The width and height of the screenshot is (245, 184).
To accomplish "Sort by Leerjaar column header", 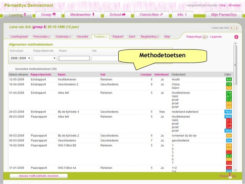I will [x=146, y=75].
